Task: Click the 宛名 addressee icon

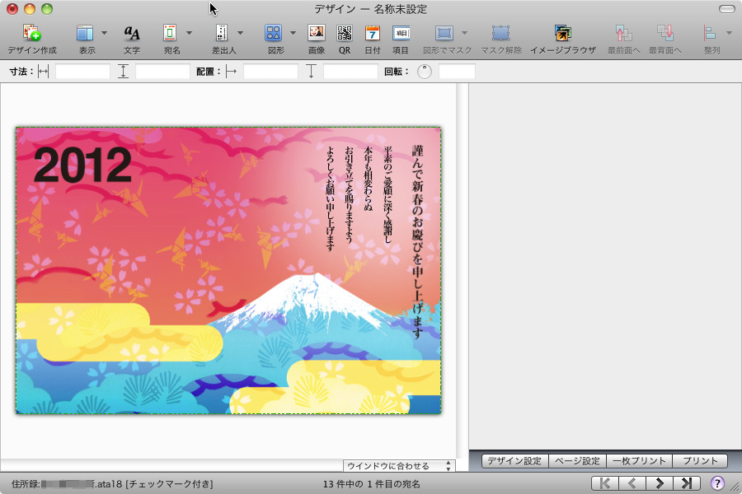Action: pyautogui.click(x=170, y=34)
